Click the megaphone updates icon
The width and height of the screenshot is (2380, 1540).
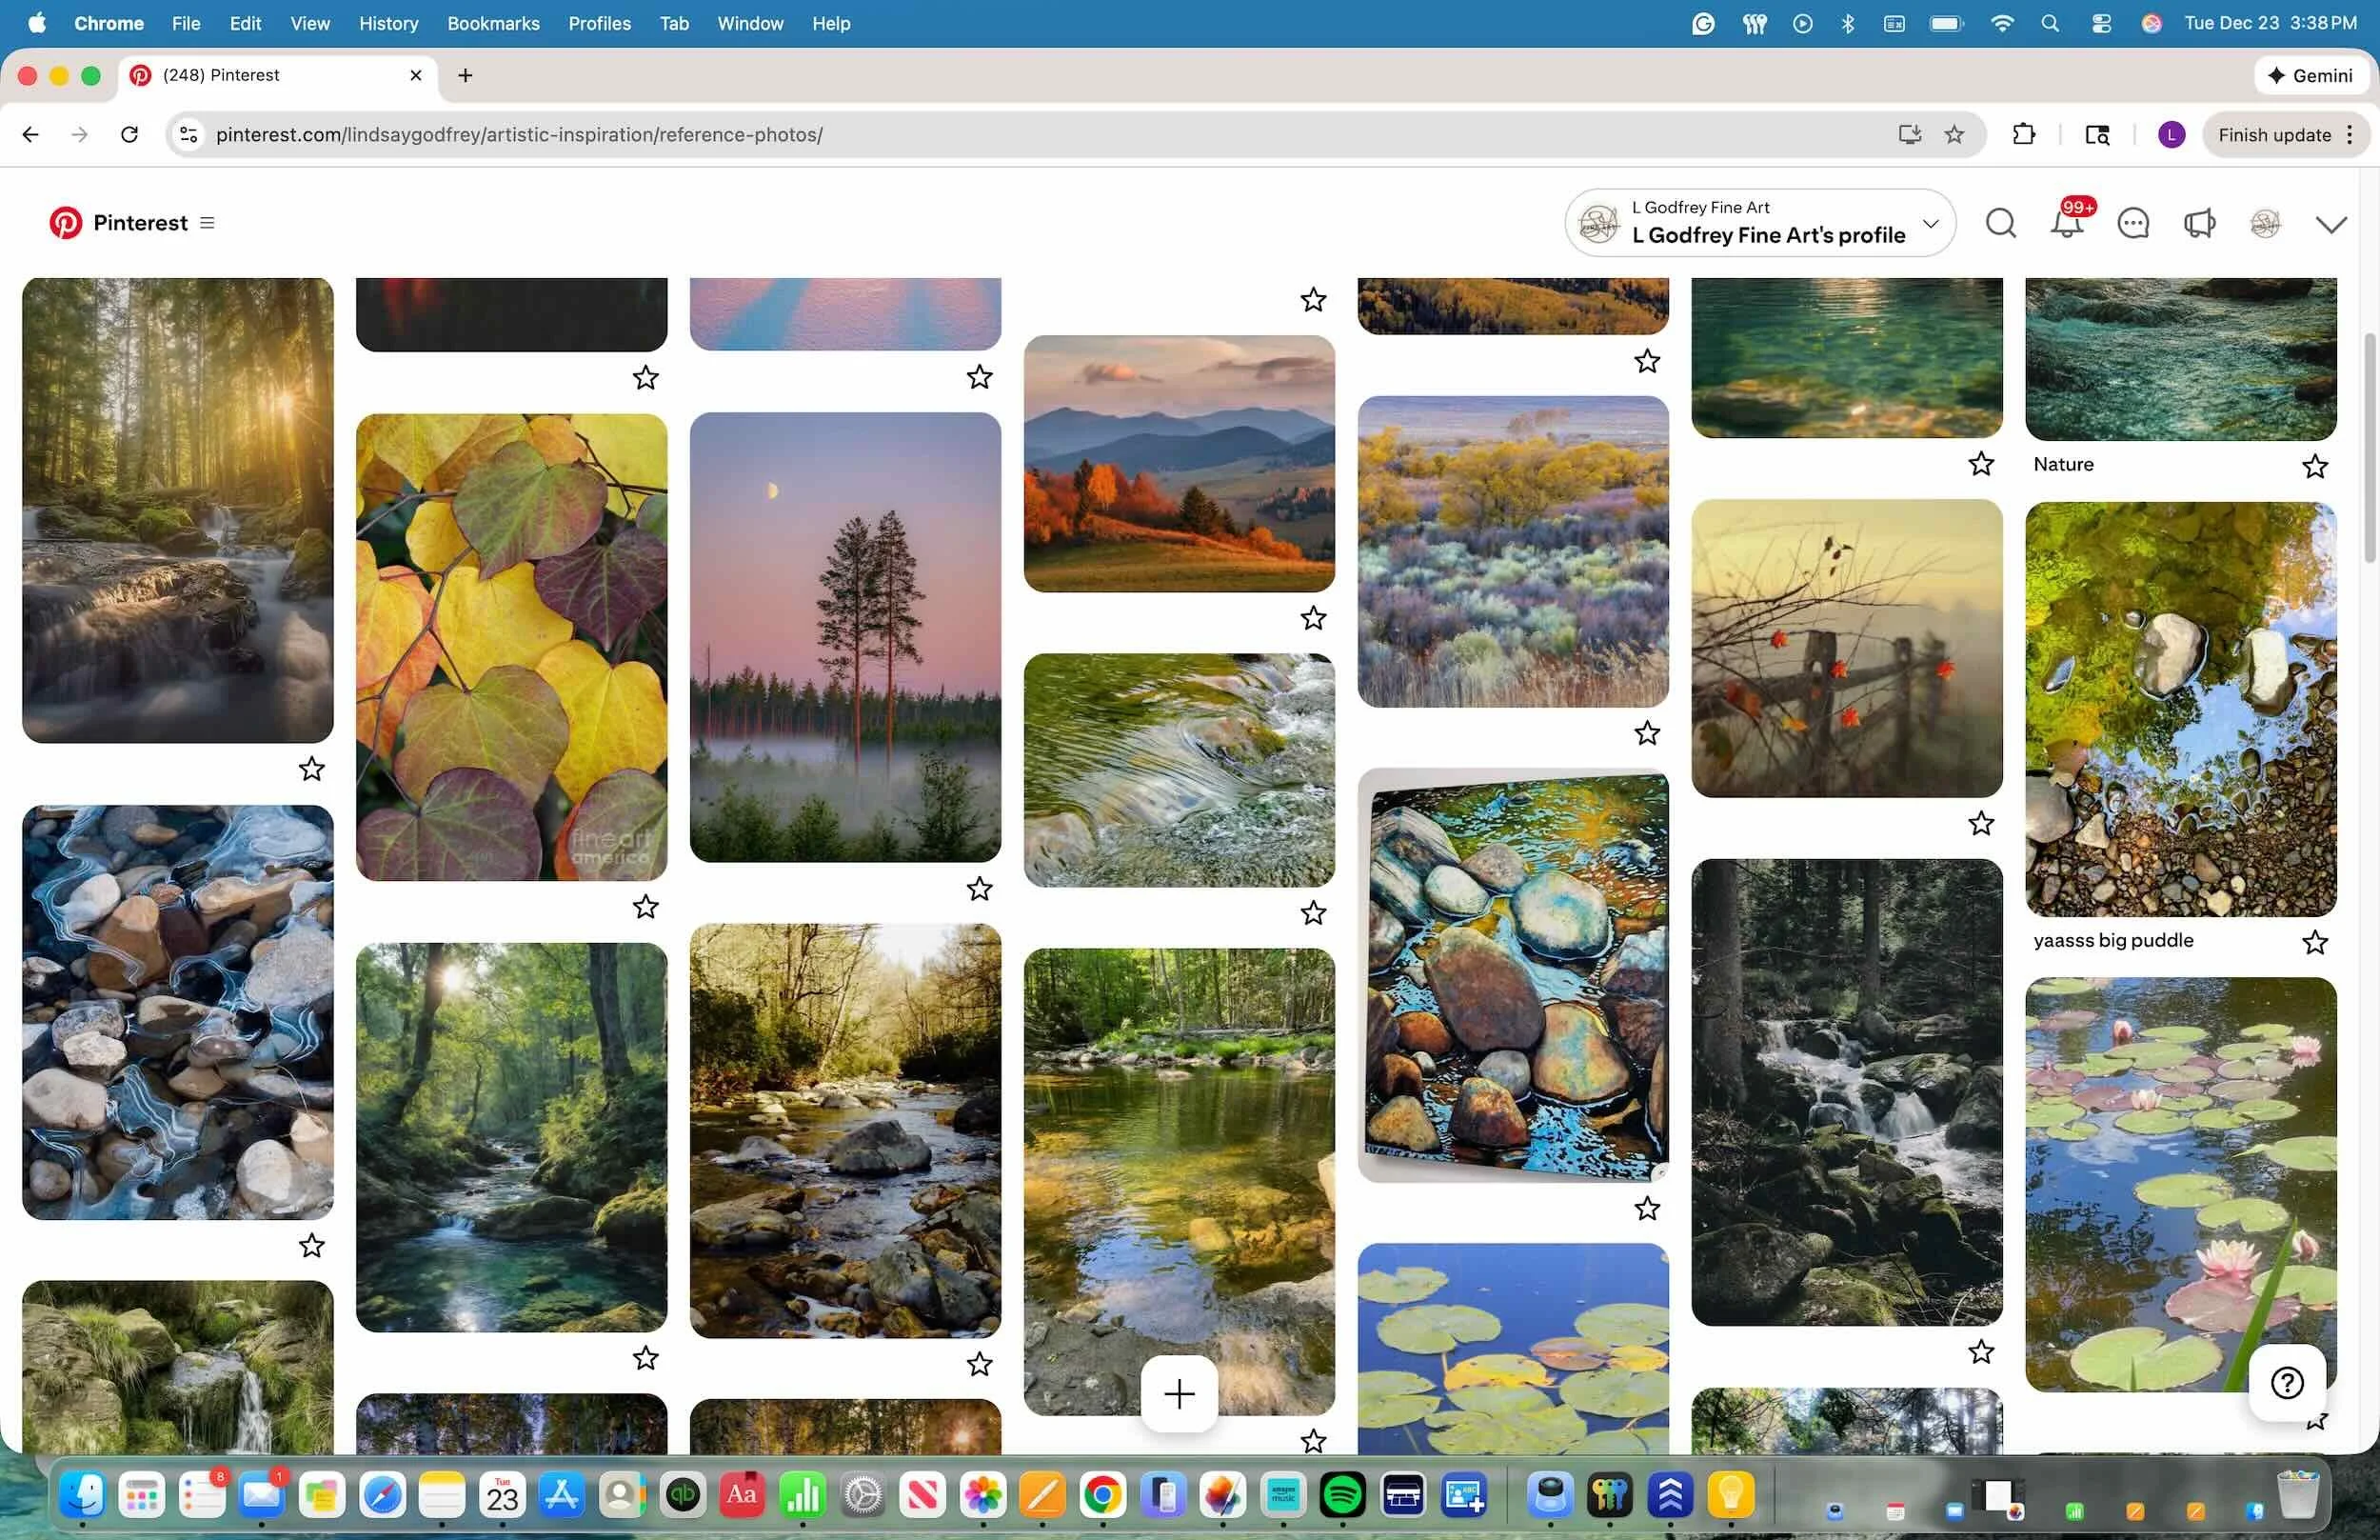click(2199, 223)
